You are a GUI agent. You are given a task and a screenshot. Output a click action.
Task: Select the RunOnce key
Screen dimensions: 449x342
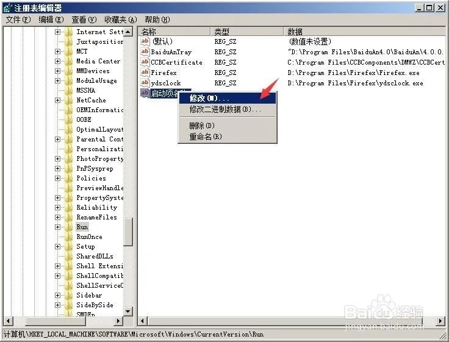(89, 237)
